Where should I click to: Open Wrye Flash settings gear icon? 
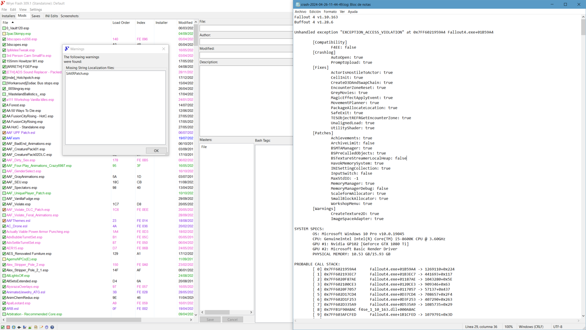[x=47, y=327]
